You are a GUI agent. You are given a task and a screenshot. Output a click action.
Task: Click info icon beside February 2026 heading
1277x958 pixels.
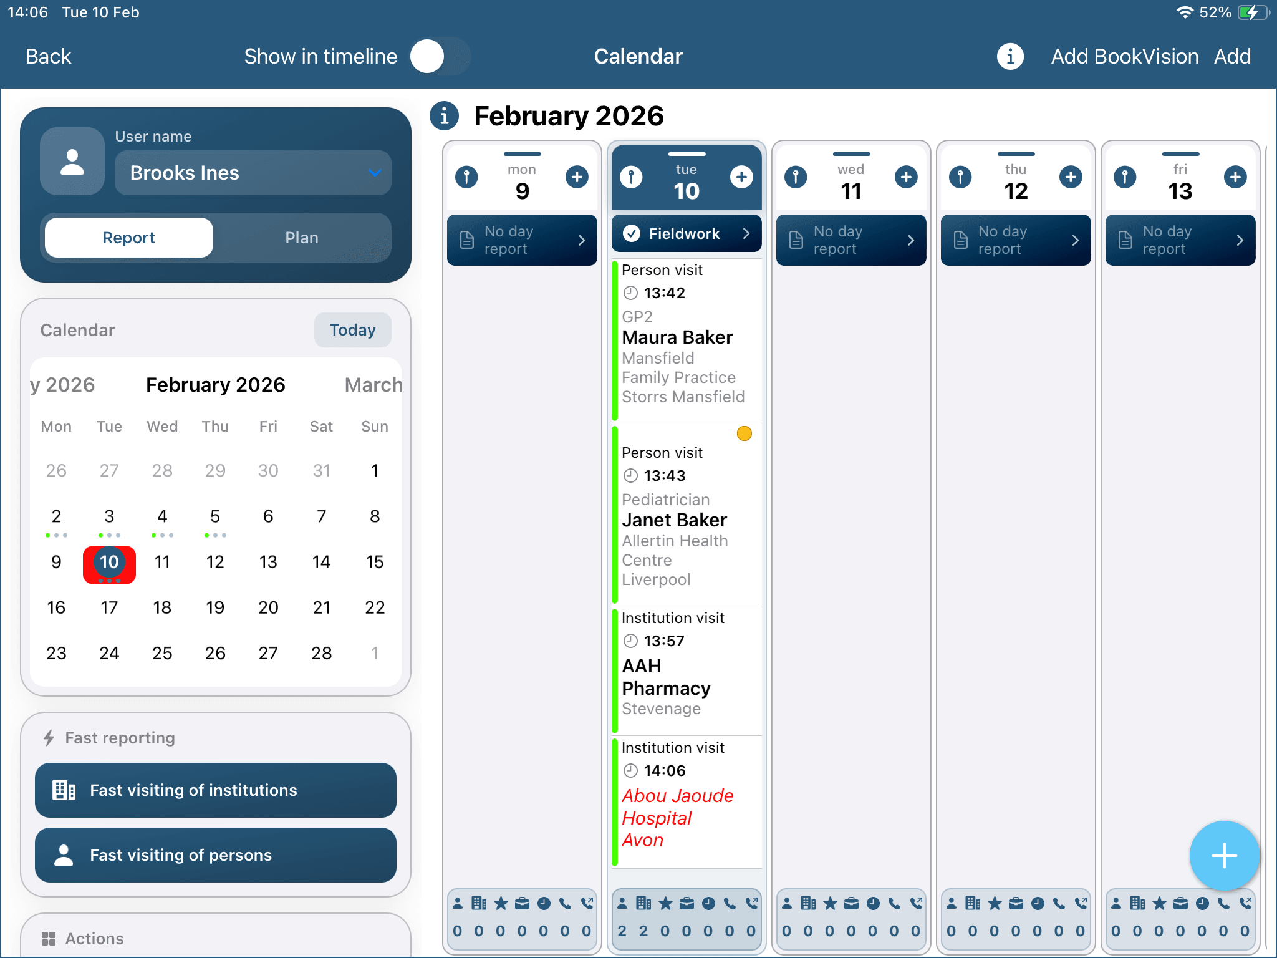click(x=444, y=116)
